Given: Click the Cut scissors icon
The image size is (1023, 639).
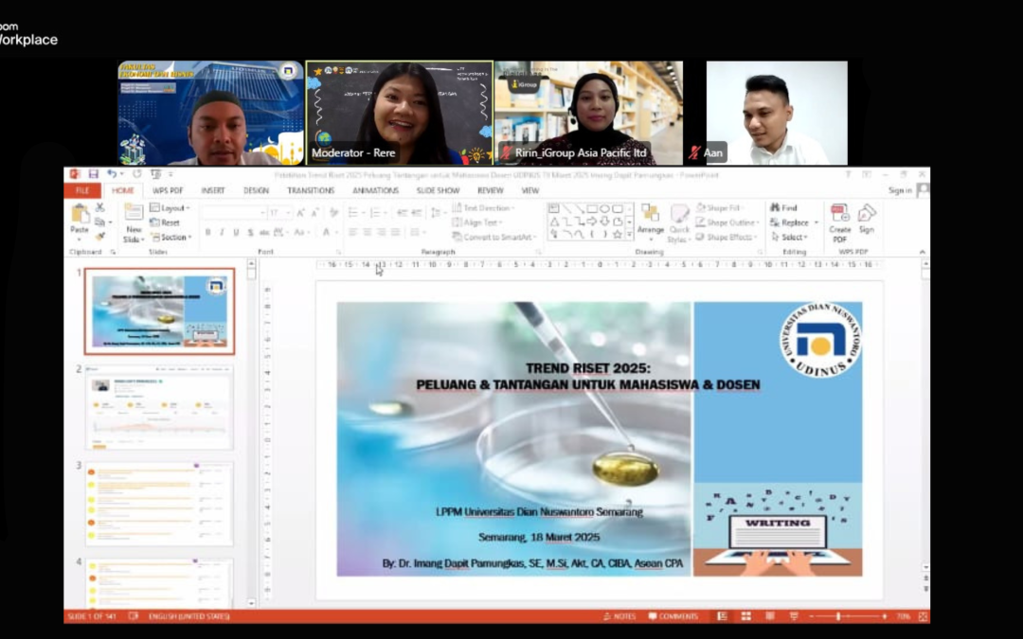Looking at the screenshot, I should [99, 207].
